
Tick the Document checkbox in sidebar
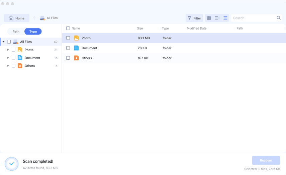13,58
